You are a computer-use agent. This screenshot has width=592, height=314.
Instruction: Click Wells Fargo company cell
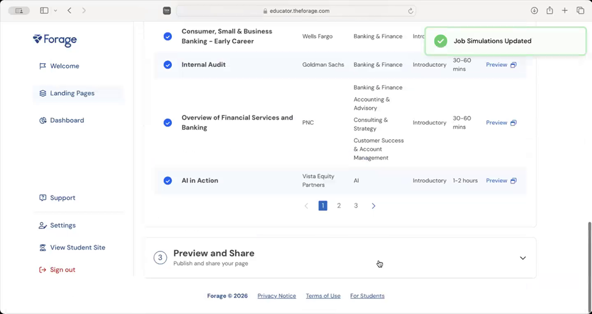(x=317, y=36)
